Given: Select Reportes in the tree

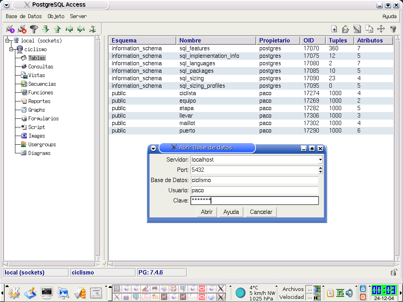Looking at the screenshot, I should pyautogui.click(x=39, y=101).
